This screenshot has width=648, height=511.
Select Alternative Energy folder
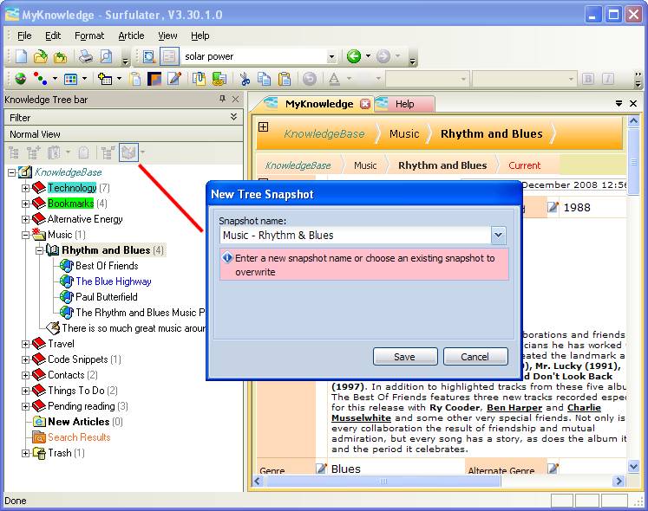pos(85,219)
